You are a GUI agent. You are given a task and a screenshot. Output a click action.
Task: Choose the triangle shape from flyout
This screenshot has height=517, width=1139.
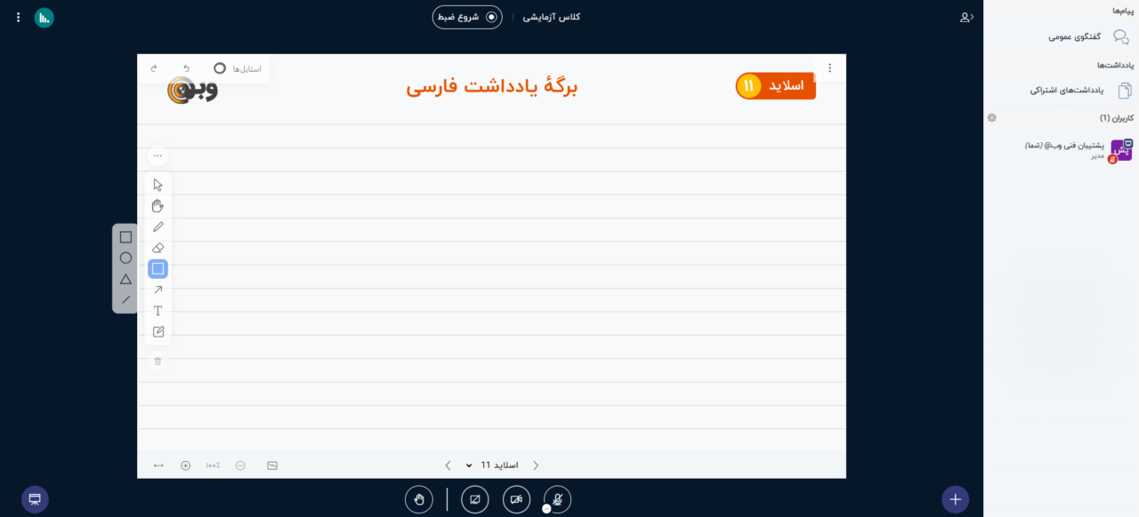click(125, 279)
